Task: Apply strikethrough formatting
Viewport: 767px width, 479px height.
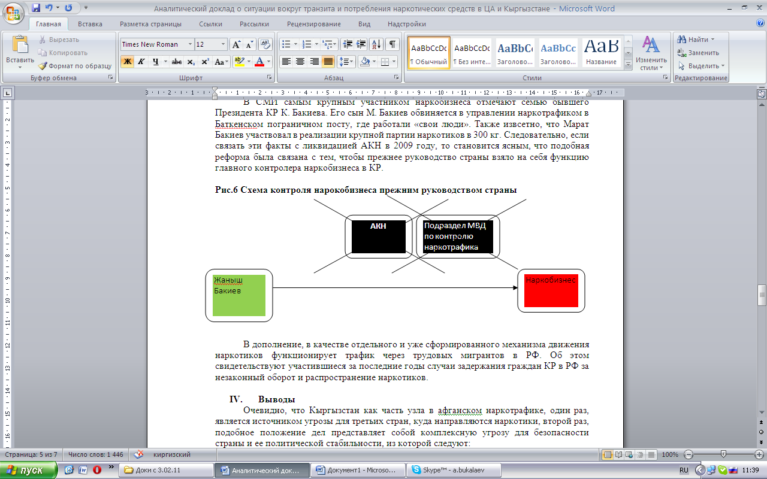Action: coord(176,61)
